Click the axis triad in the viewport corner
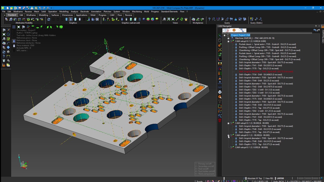This screenshot has width=324, height=182. click(x=23, y=163)
